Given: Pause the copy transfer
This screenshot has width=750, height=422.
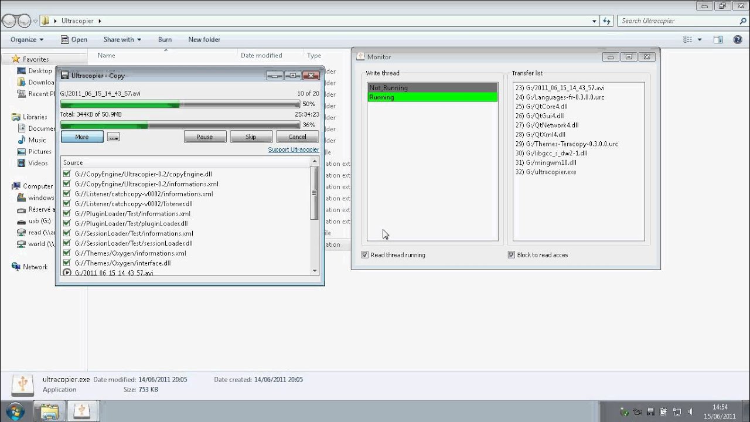Looking at the screenshot, I should point(204,137).
